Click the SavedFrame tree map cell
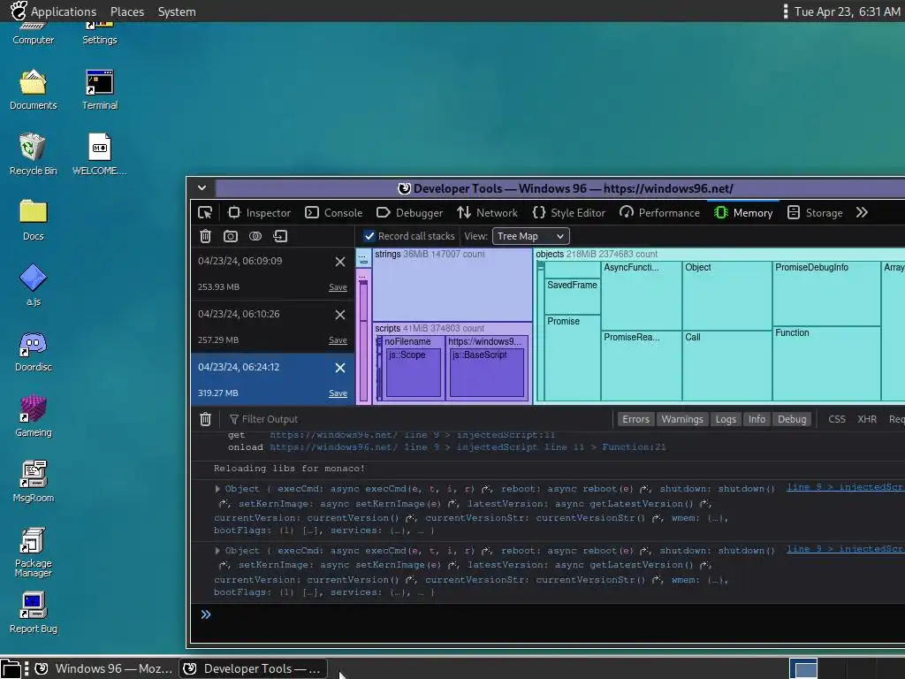The height and width of the screenshot is (679, 905). [x=573, y=297]
